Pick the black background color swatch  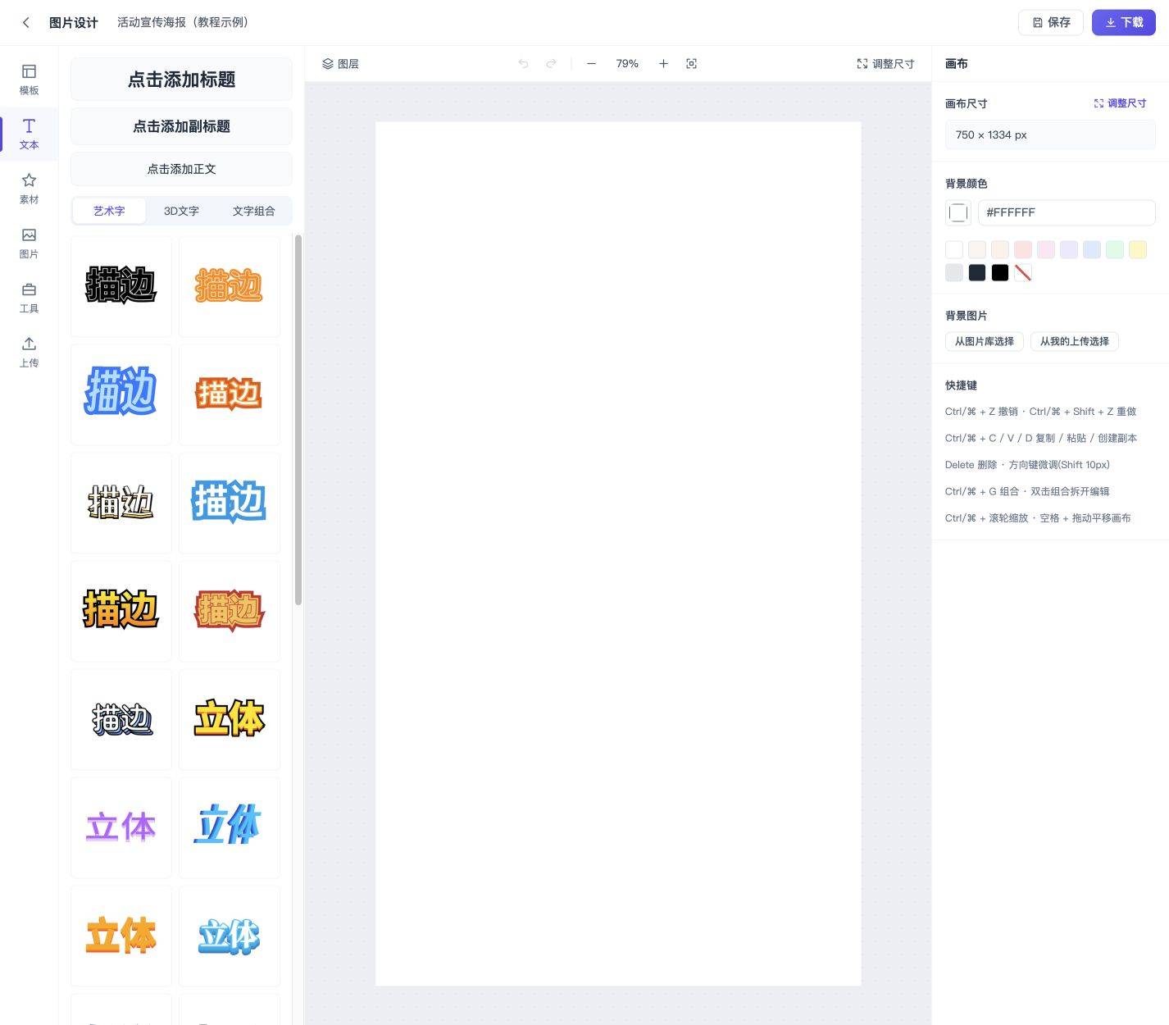pos(1000,273)
